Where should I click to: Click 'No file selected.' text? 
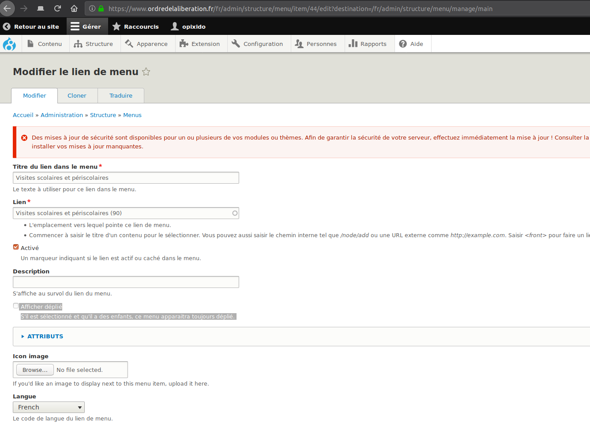pyautogui.click(x=79, y=370)
